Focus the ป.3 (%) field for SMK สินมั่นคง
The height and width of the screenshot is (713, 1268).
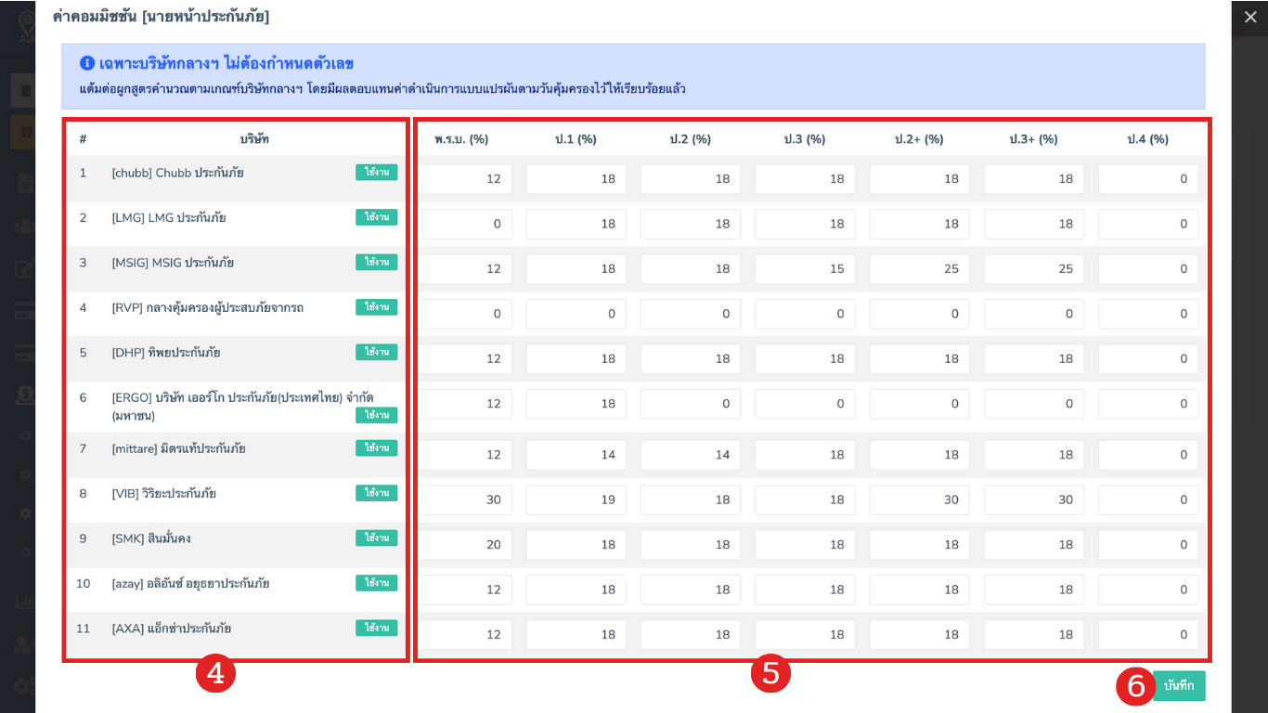[x=805, y=545]
